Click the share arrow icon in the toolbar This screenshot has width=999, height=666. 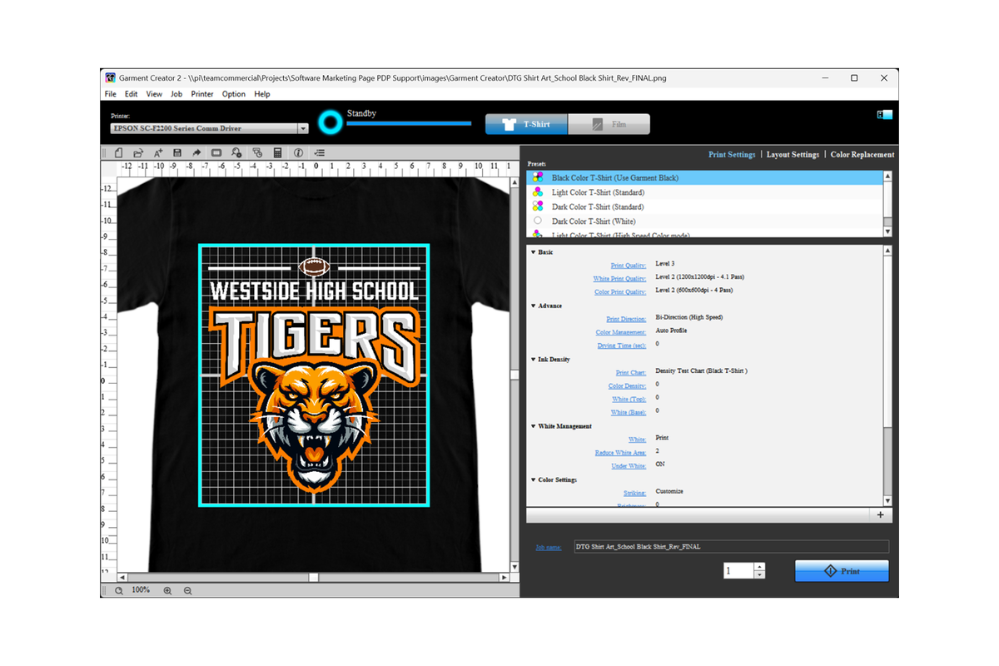[196, 153]
